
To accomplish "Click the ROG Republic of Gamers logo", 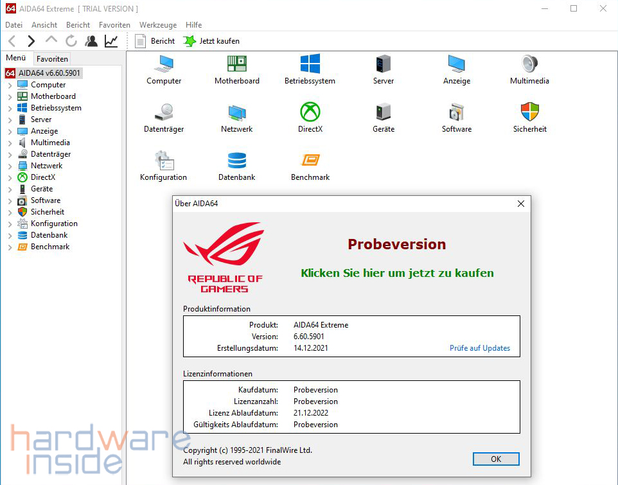I will pos(224,258).
